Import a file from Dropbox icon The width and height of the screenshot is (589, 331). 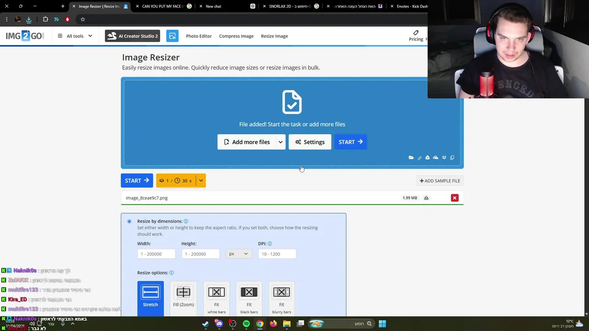point(444,158)
